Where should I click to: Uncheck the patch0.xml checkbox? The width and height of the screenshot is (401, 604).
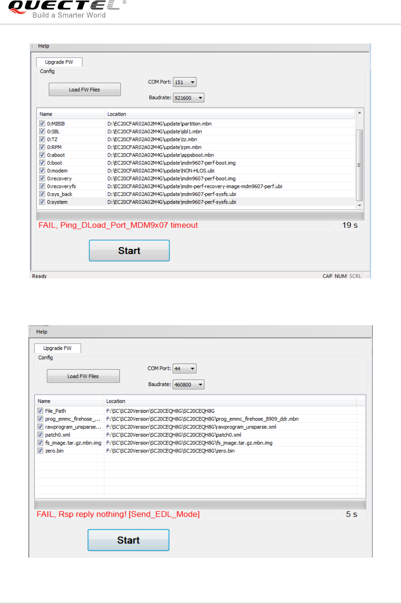(40, 435)
